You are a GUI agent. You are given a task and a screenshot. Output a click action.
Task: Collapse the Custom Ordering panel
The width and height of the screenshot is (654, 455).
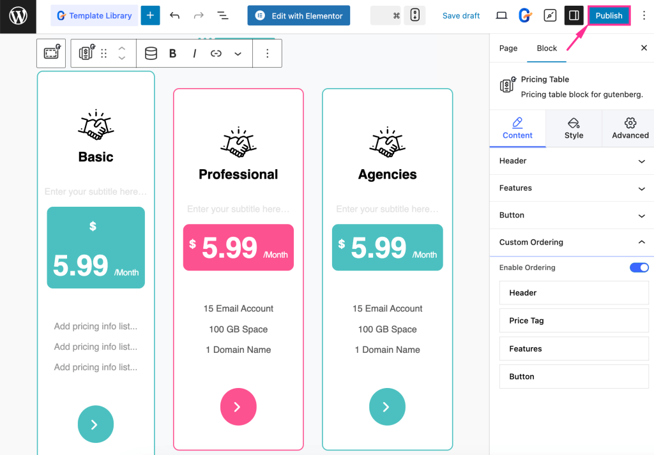[x=572, y=242]
